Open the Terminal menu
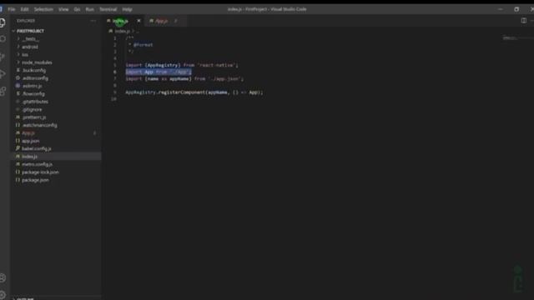The width and height of the screenshot is (534, 300). coord(108,9)
